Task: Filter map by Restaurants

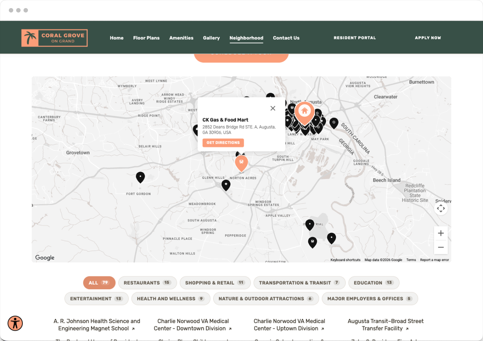Action: point(147,283)
